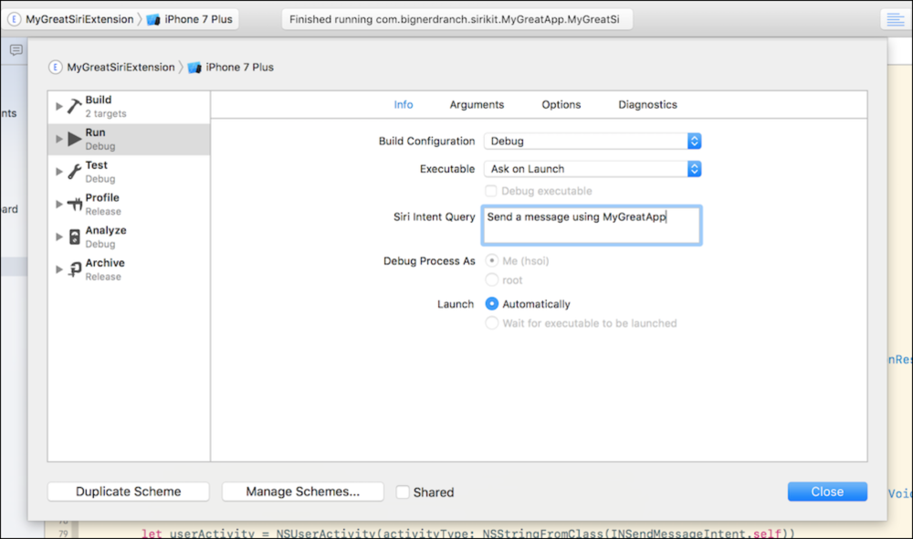This screenshot has width=913, height=539.
Task: Select the Profile Release row
Action: pyautogui.click(x=129, y=204)
